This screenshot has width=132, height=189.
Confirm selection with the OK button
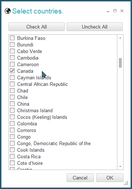point(110,178)
